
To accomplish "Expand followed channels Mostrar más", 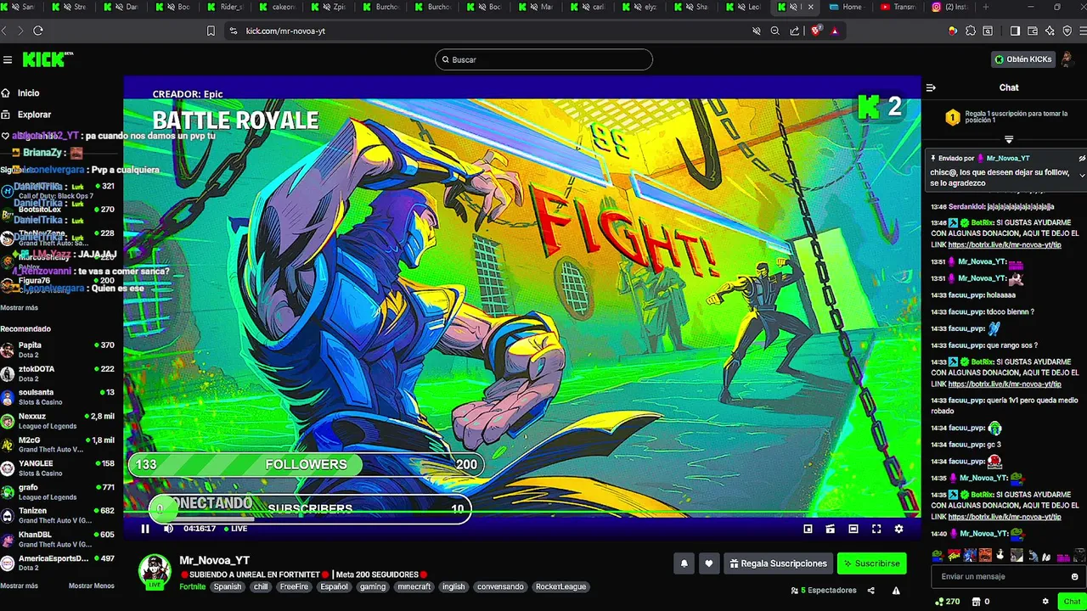I will (19, 307).
